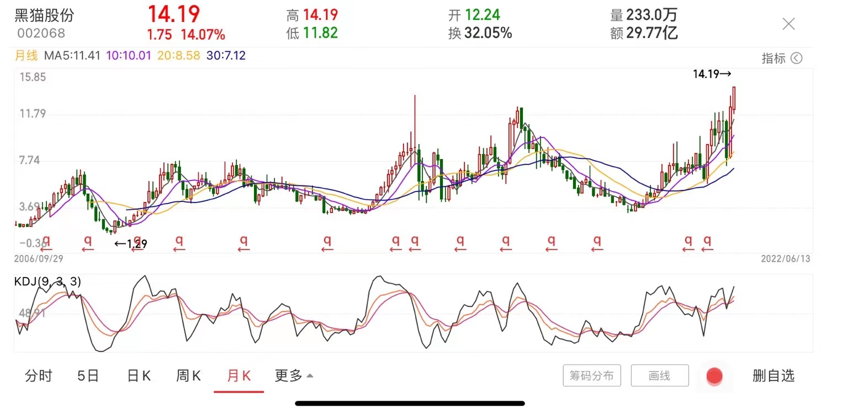Image resolution: width=858 pixels, height=414 pixels.
Task: Click the red record dot icon
Action: pos(714,376)
